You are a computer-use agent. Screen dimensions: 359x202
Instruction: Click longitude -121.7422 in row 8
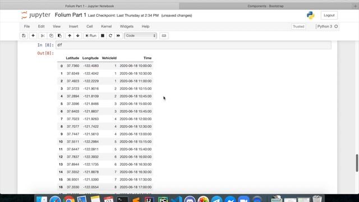click(91, 126)
